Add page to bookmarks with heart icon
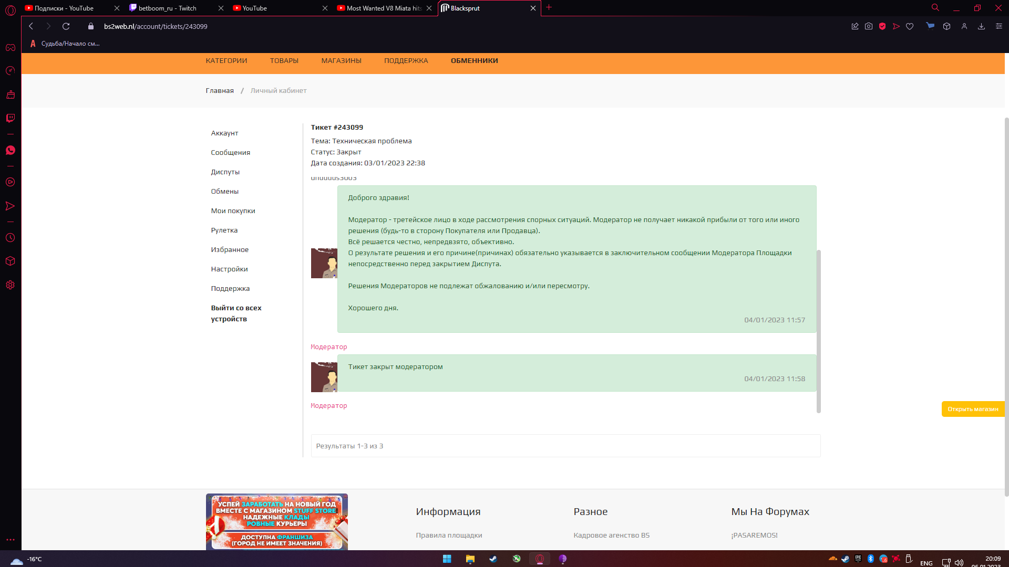 point(910,26)
